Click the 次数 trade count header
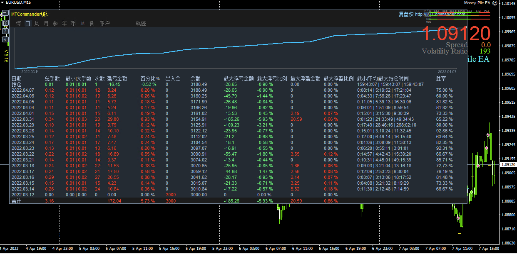517x254 pixels. (x=100, y=78)
